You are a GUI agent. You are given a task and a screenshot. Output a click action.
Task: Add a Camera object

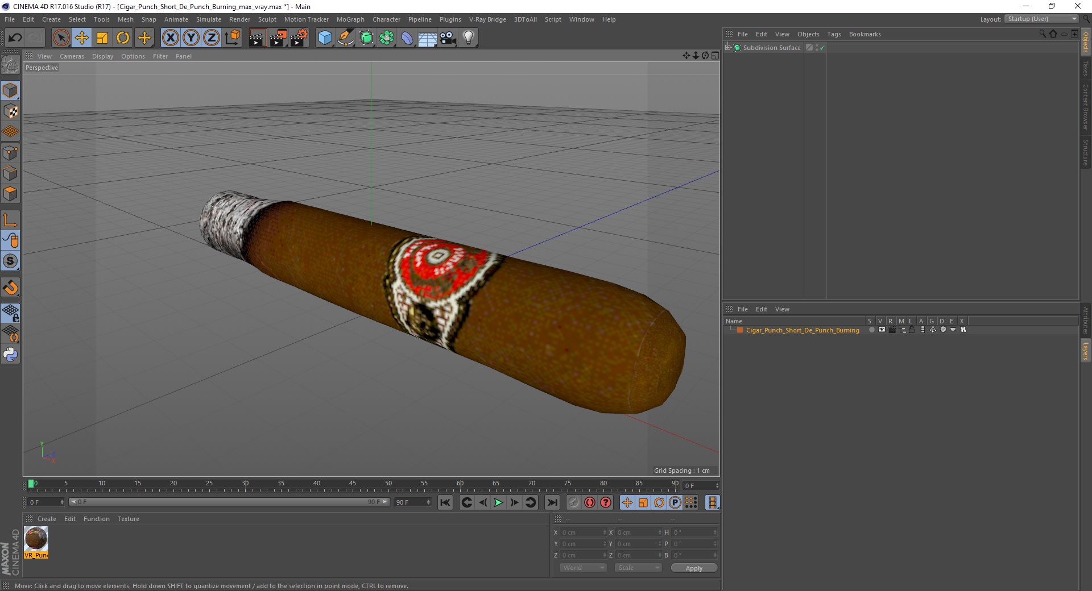coord(448,38)
